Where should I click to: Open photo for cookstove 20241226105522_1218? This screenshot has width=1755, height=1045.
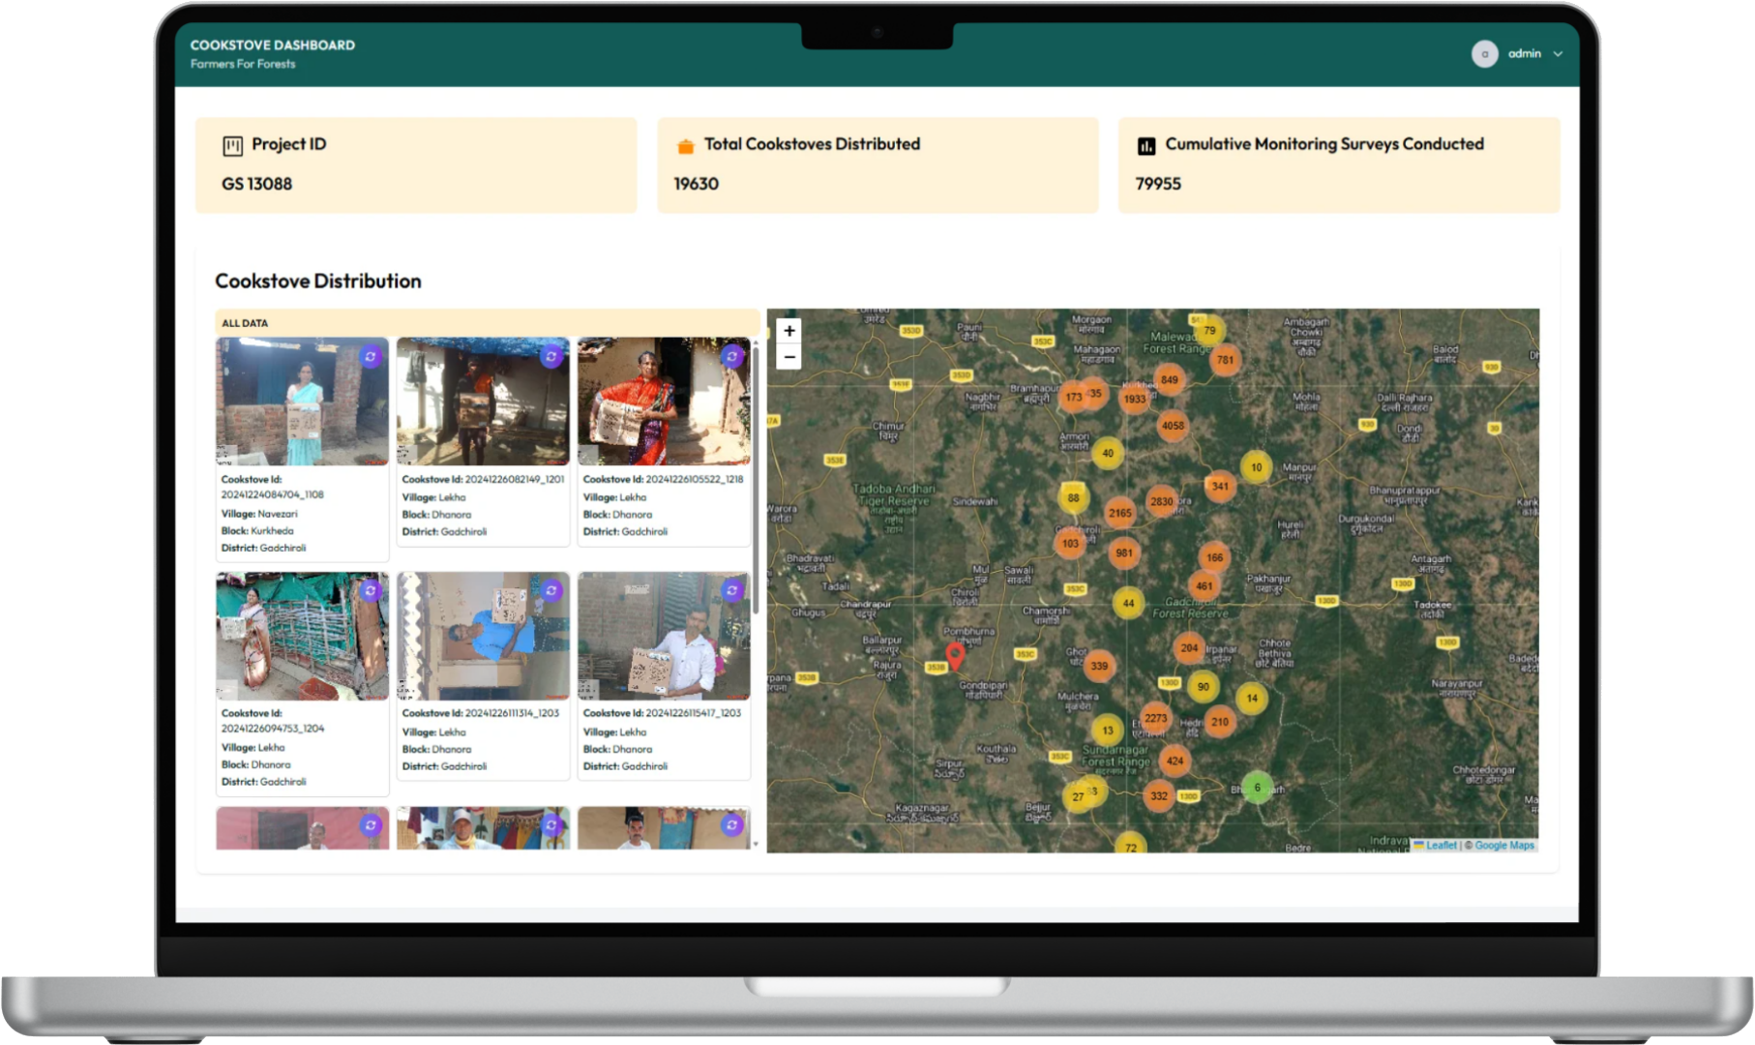click(664, 402)
